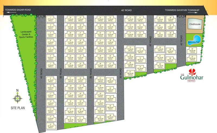This screenshot has height=133, width=217.
Task: Click the Clubhouse building
Action: (x=195, y=24)
